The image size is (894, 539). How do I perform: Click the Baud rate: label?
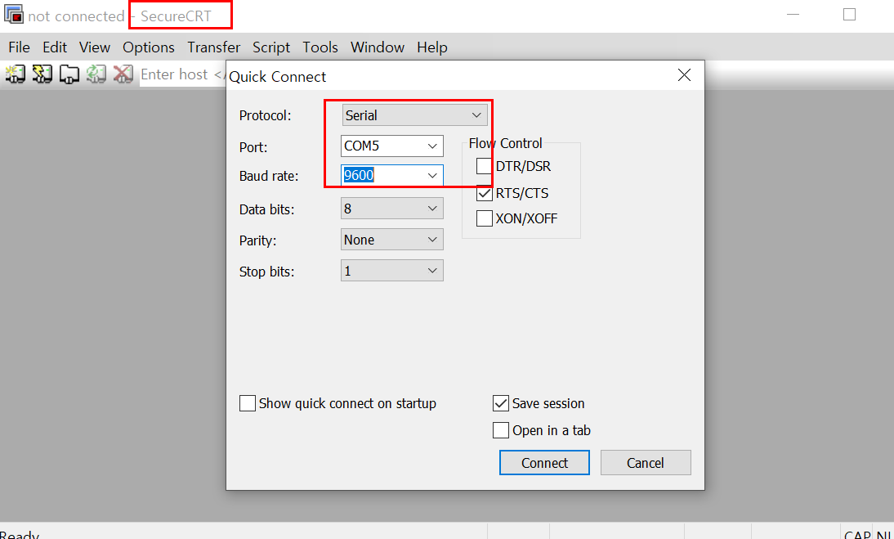click(269, 176)
